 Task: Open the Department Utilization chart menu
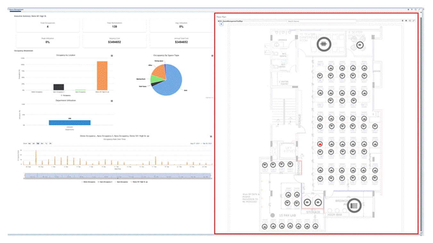pos(112,101)
